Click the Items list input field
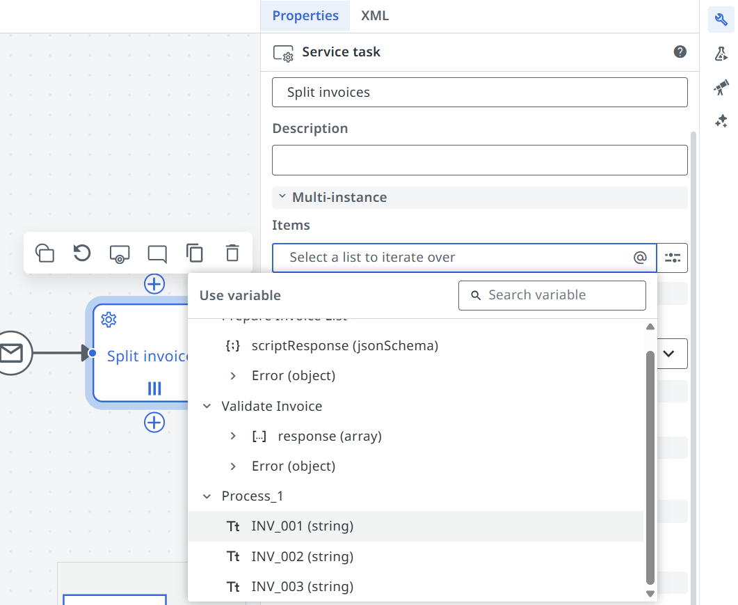The width and height of the screenshot is (738, 605). tap(465, 258)
